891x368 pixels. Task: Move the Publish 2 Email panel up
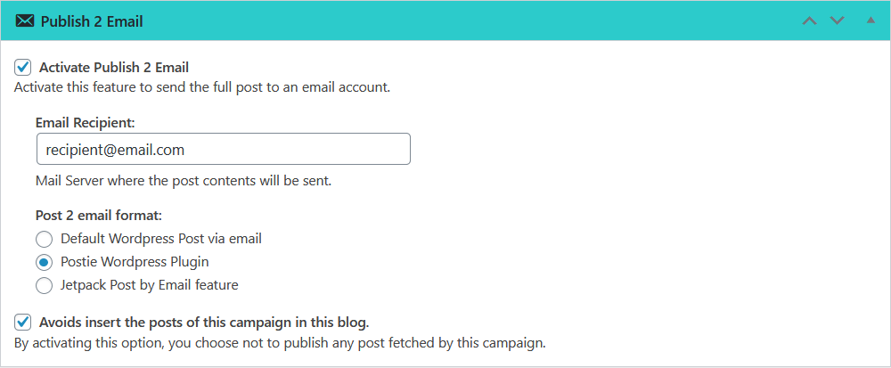tap(809, 21)
